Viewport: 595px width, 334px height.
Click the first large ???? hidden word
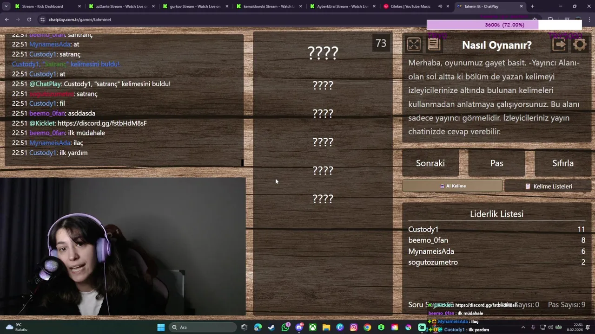[x=323, y=53]
